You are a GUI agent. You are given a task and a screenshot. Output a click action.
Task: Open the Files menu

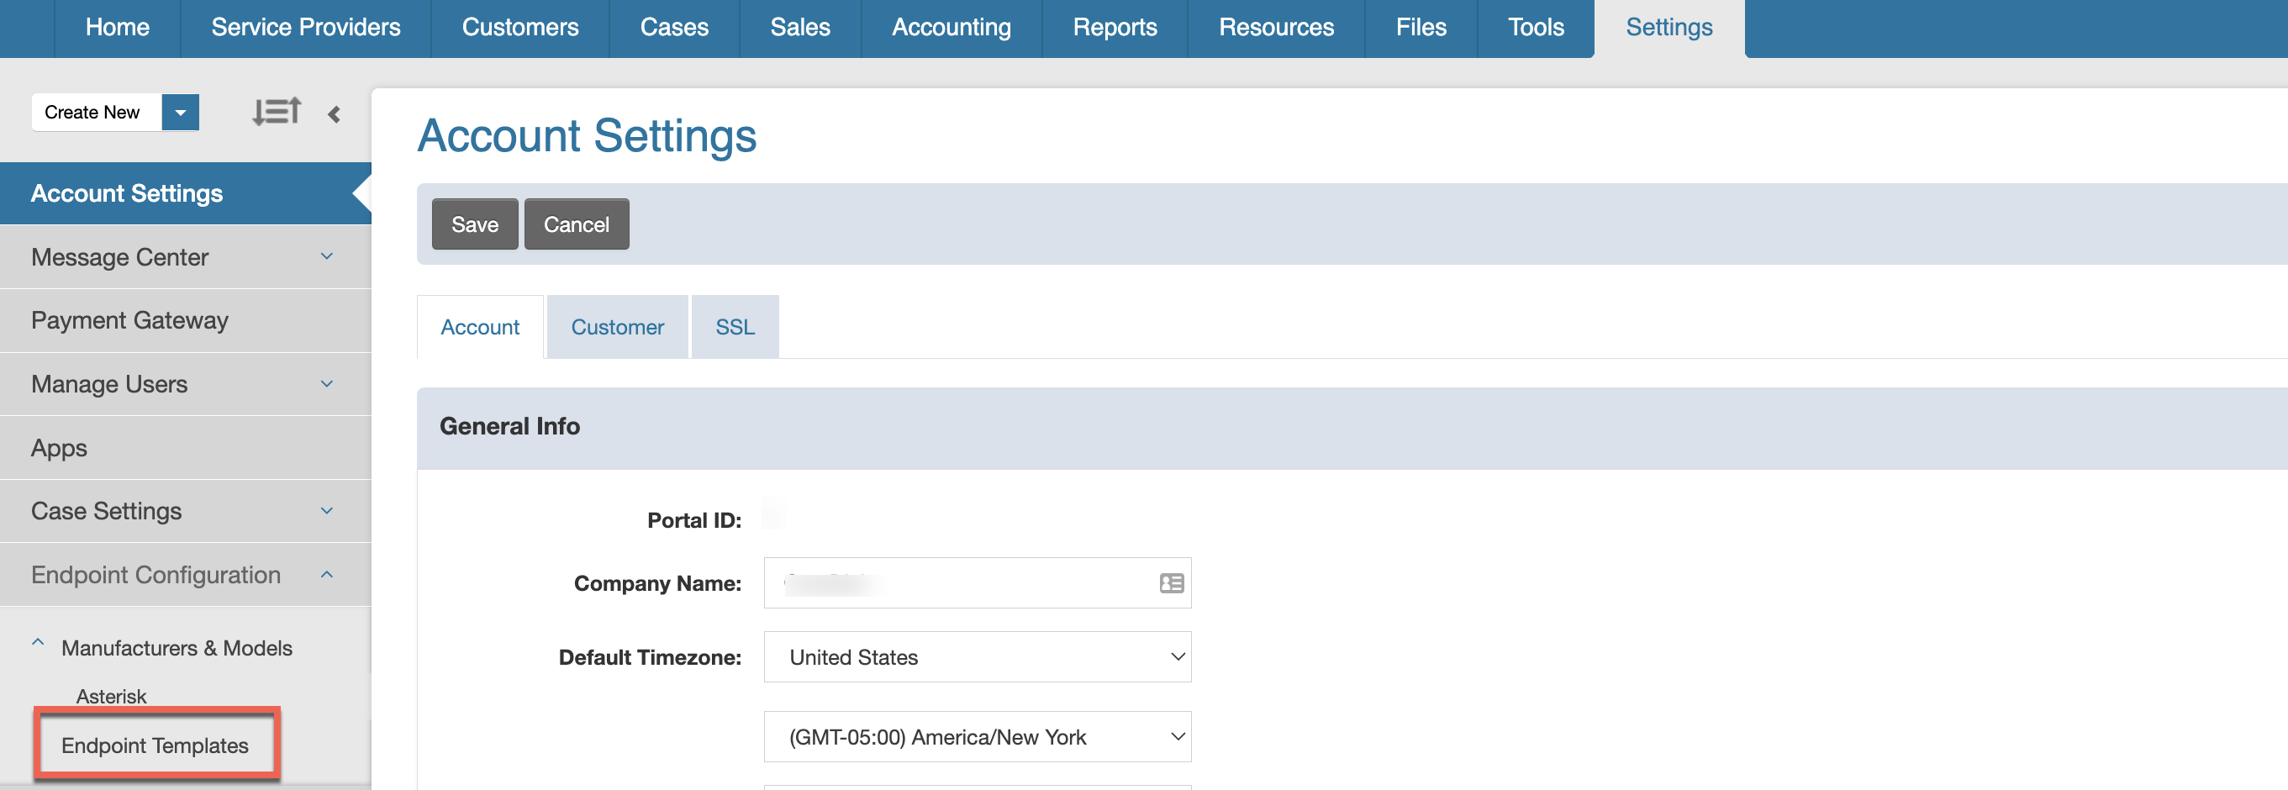[x=1421, y=28]
